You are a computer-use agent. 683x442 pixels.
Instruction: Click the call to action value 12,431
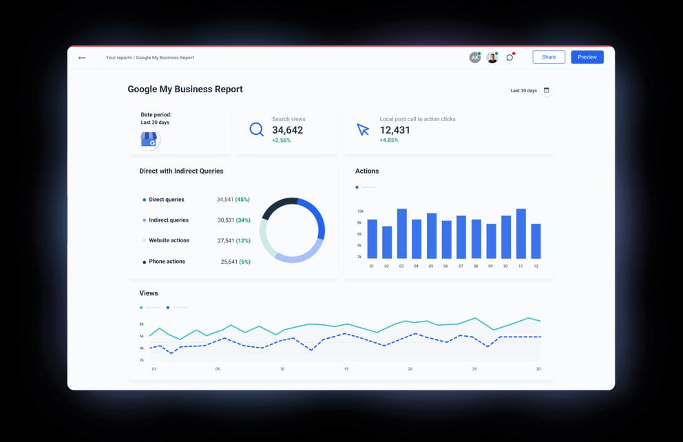(395, 129)
